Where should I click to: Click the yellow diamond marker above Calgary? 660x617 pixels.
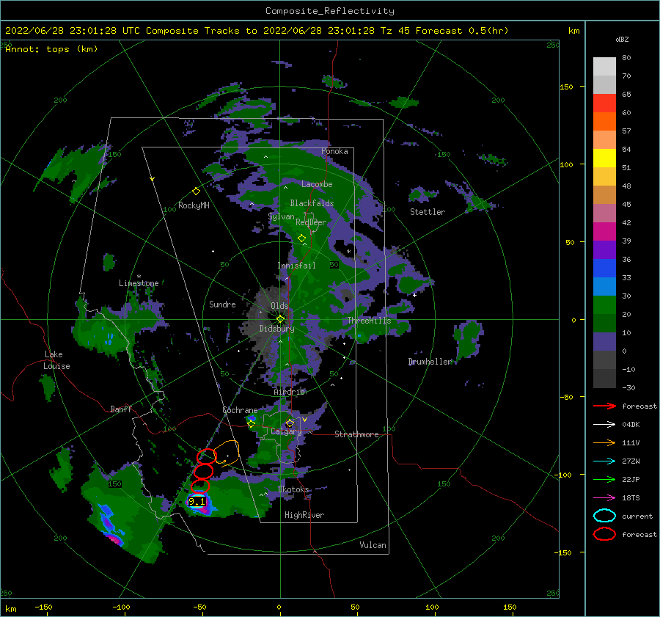point(290,423)
